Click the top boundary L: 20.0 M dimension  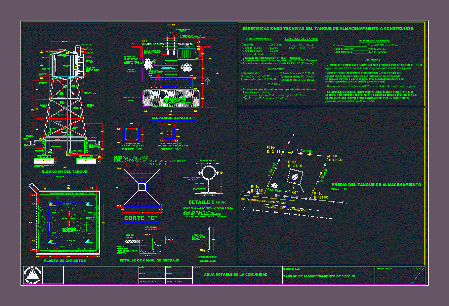(304, 151)
